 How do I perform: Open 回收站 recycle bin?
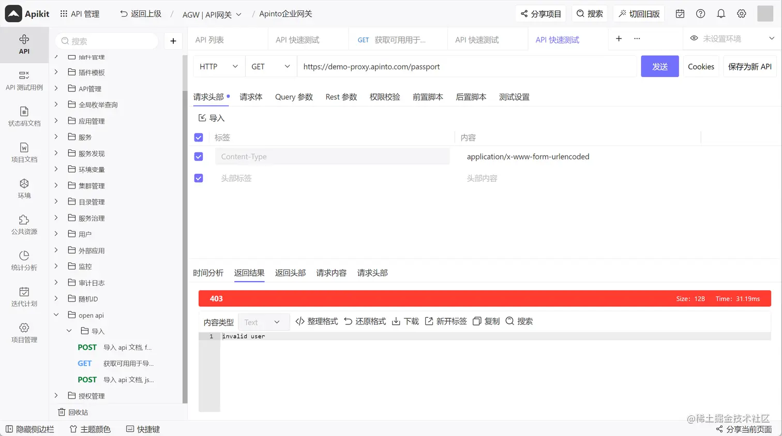pos(73,412)
